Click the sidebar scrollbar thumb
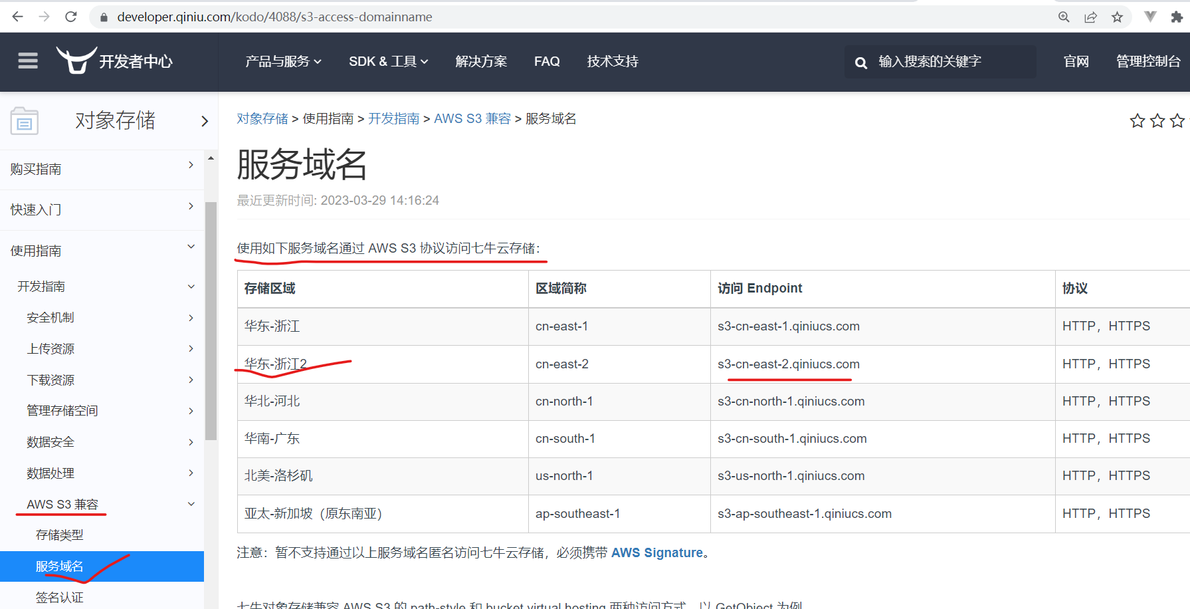Screen dimensions: 1190x609 (211, 320)
